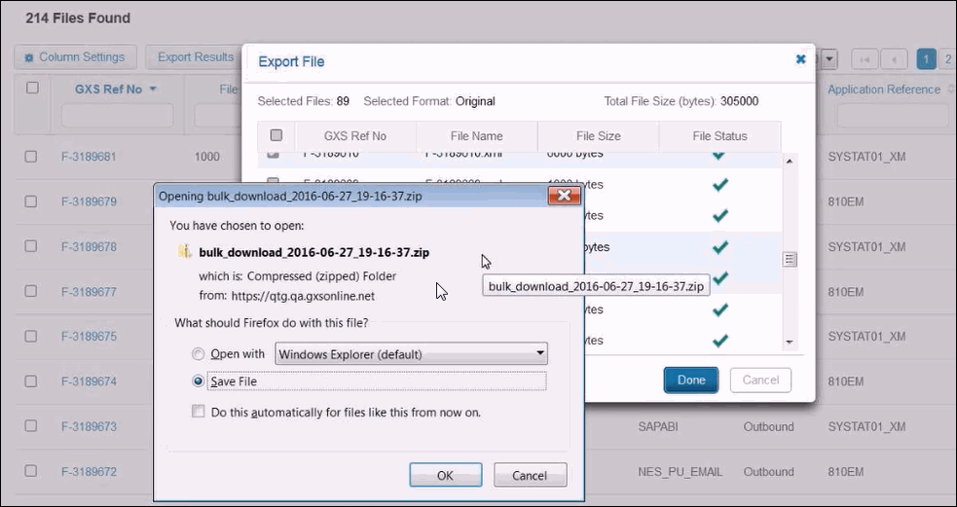This screenshot has width=957, height=507.
Task: Close the Export File dialog with the X
Action: (x=800, y=59)
